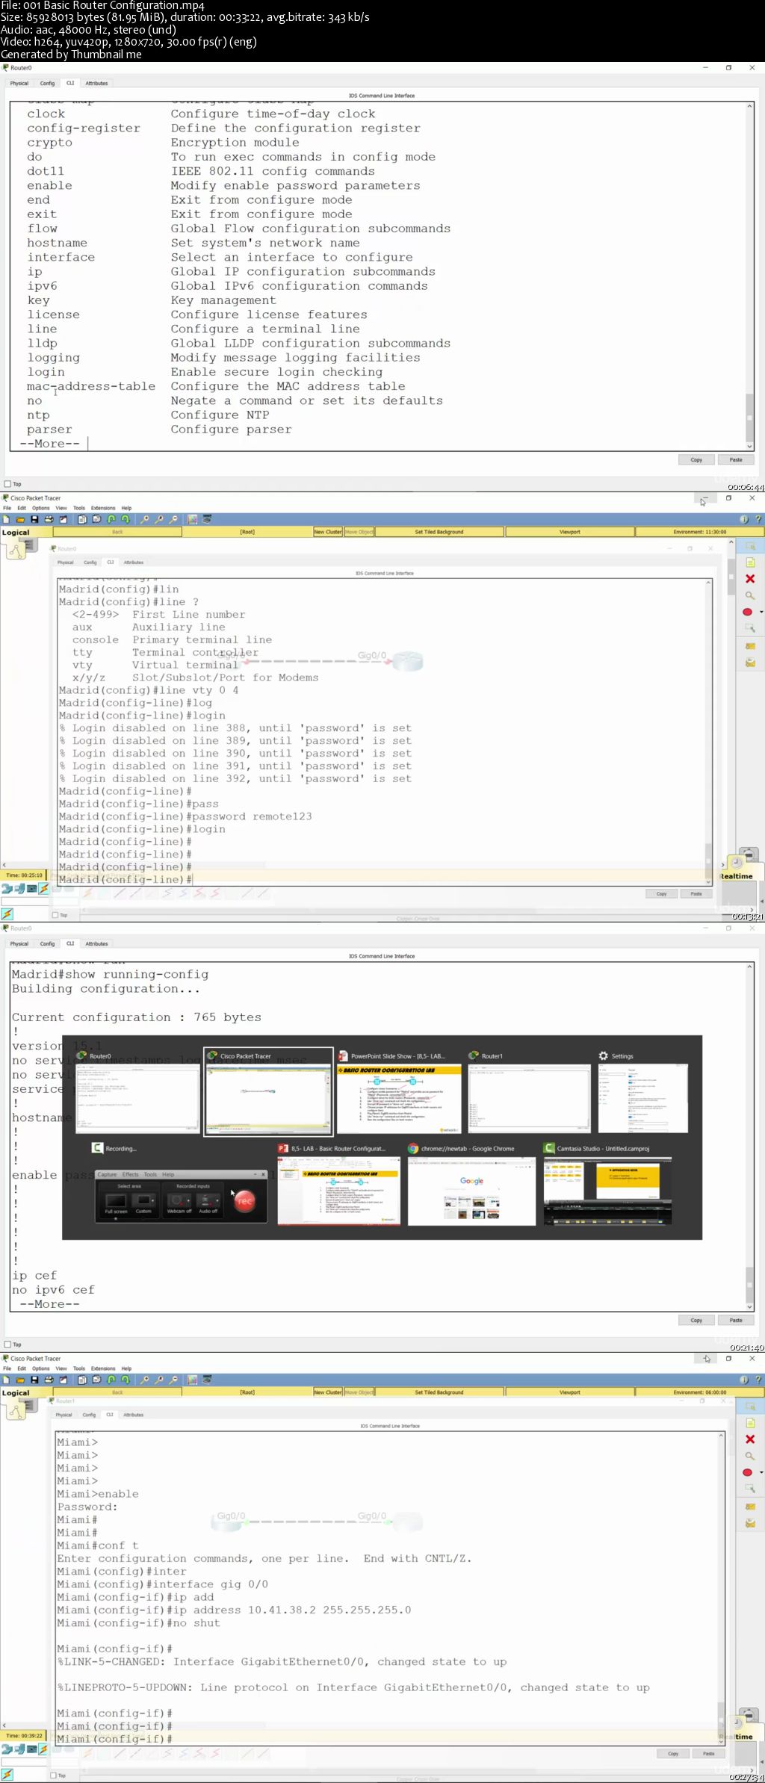The height and width of the screenshot is (1783, 765).
Task: Open Draw shape dropdown arrow beside Miami CLI
Action: click(x=761, y=1473)
